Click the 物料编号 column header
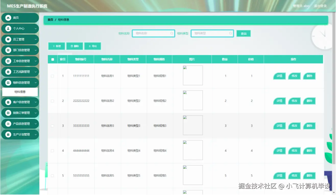This screenshot has height=195, width=336. coord(81,59)
